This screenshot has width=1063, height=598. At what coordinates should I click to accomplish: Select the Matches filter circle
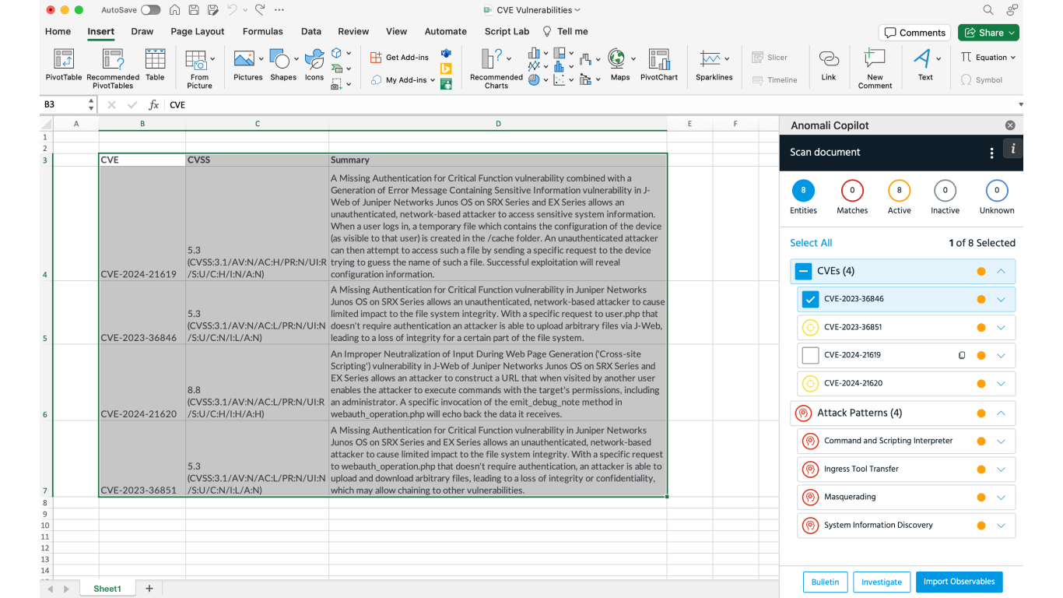[852, 191]
